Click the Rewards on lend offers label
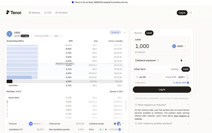 (x=65, y=64)
